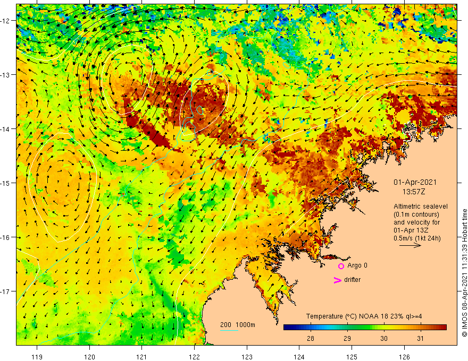Click the magenta Argo float circle marker
Image resolution: width=468 pixels, height=361 pixels.
(341, 266)
